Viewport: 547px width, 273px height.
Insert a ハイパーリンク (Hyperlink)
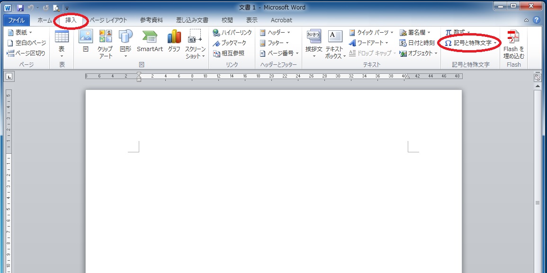(x=232, y=33)
